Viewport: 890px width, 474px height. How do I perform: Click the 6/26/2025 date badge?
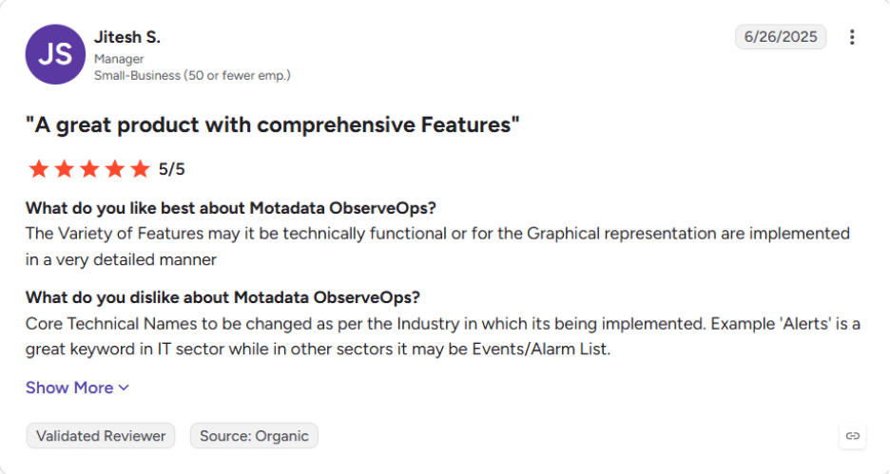click(x=781, y=37)
